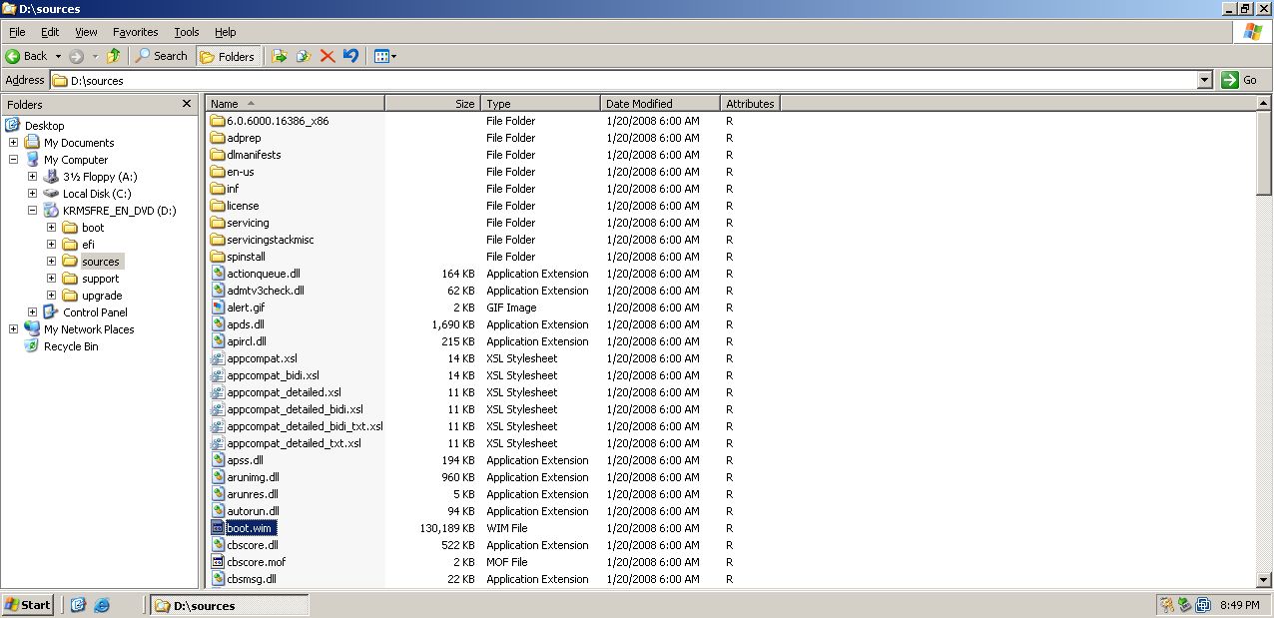Open the Favorites menu
Viewport: 1274px width, 618px height.
coord(135,32)
